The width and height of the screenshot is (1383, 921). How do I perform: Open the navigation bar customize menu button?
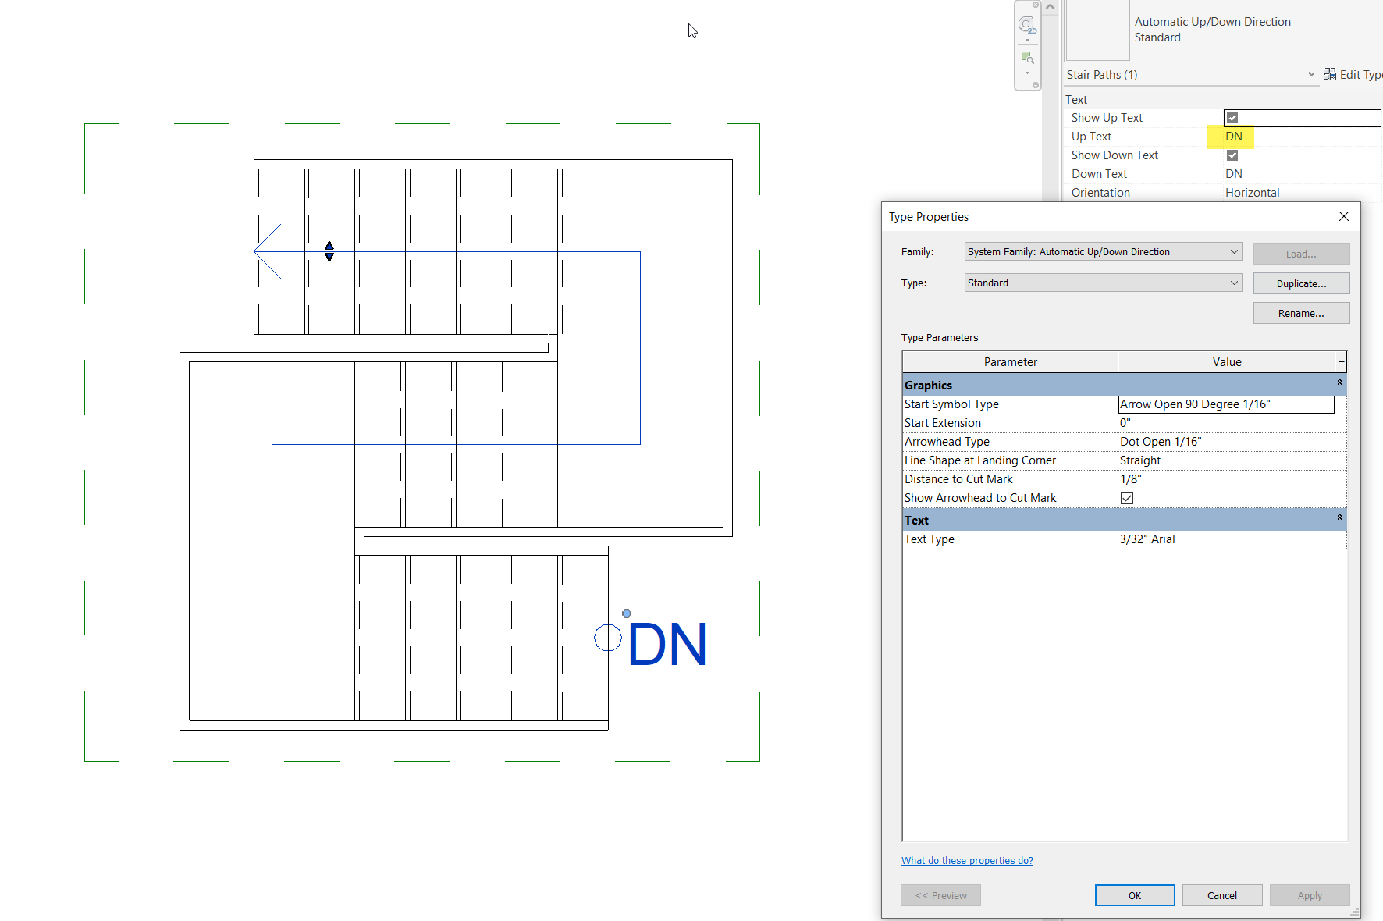tap(1036, 85)
